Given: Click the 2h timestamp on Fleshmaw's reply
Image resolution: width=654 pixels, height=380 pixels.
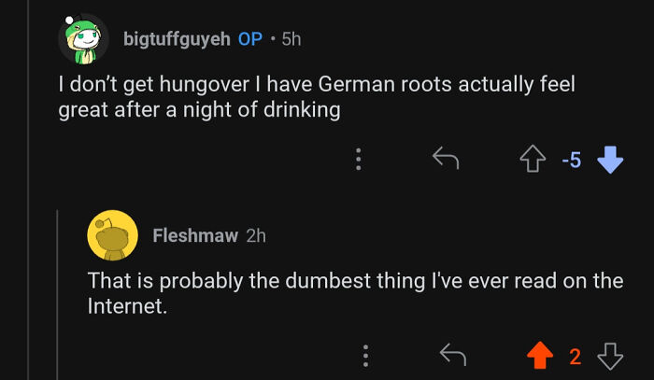Looking at the screenshot, I should [x=255, y=235].
